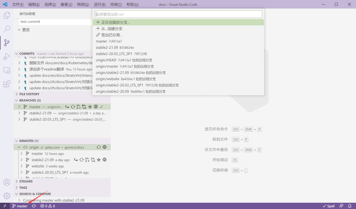Image resolution: width=356 pixels, height=209 pixels.
Task: Click the sync changes icon in status bar
Action: [34, 206]
